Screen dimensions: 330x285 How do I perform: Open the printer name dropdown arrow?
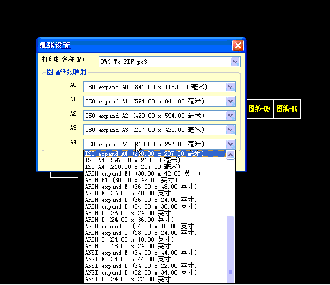[x=235, y=62]
